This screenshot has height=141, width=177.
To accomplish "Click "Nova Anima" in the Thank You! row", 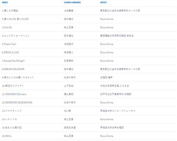I will (107, 44).
